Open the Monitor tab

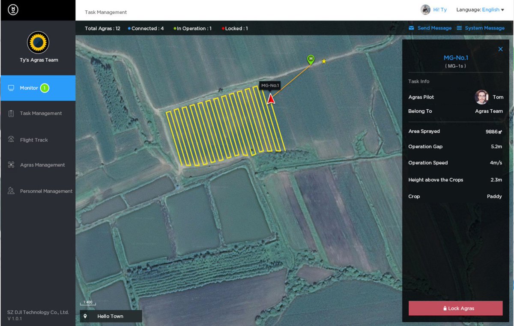tap(38, 88)
